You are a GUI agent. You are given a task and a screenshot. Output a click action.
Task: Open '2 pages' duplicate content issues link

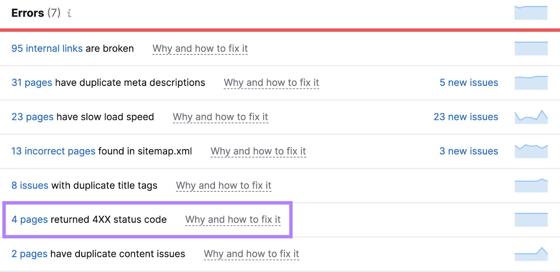click(29, 254)
